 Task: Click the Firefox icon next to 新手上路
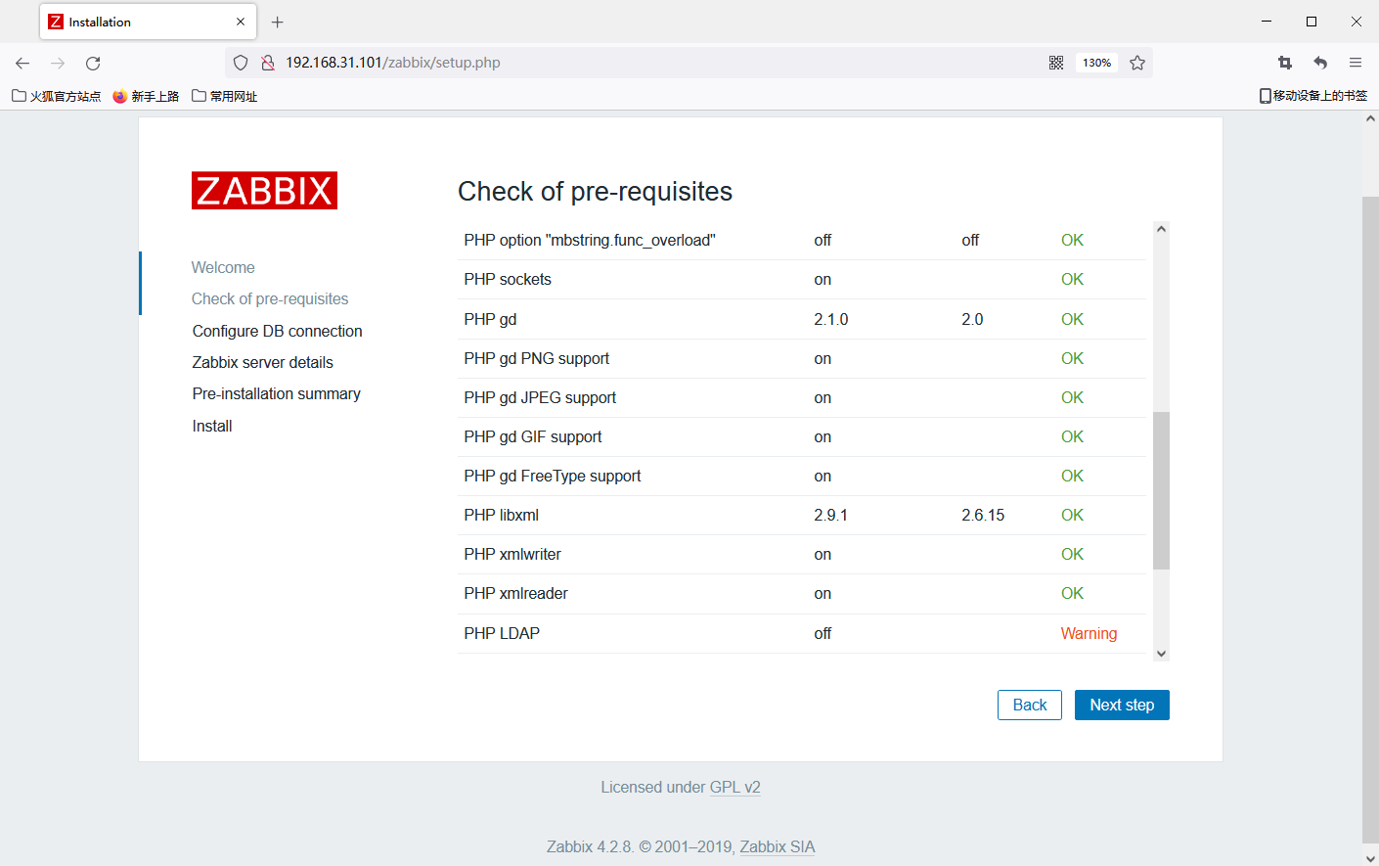(x=119, y=95)
